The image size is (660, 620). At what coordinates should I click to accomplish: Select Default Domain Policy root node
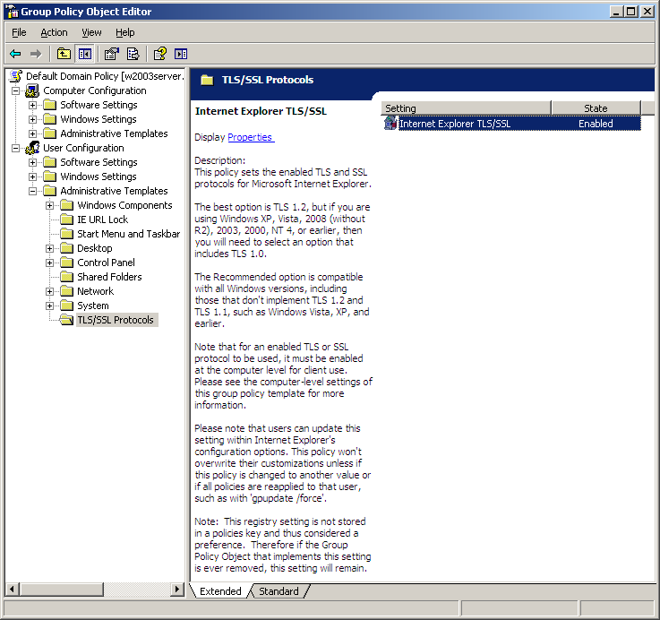coord(105,76)
